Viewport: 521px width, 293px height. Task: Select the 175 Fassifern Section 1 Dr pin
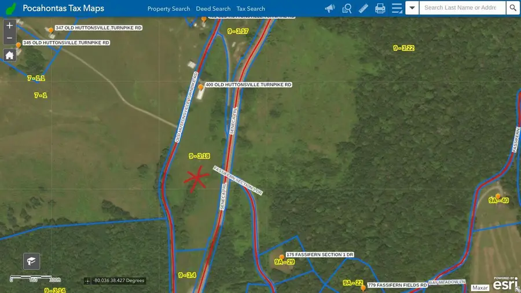282,257
